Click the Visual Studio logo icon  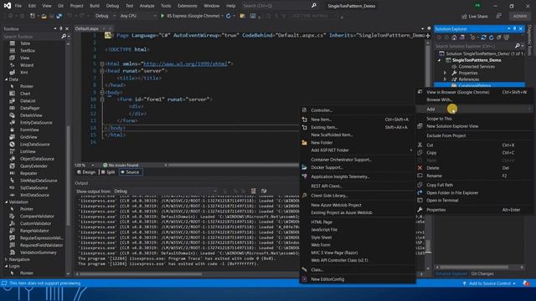8,6
